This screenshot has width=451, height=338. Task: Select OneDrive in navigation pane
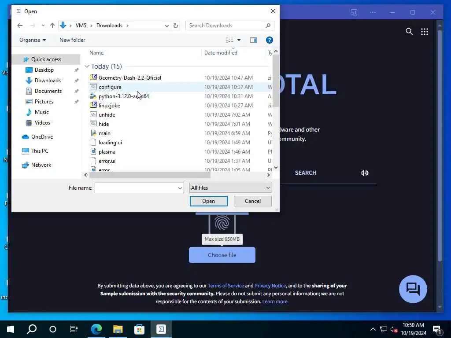[x=42, y=137]
